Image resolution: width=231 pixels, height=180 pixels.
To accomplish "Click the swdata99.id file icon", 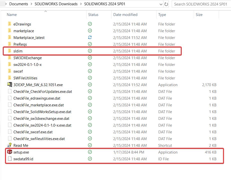I will pyautogui.click(x=9, y=159).
